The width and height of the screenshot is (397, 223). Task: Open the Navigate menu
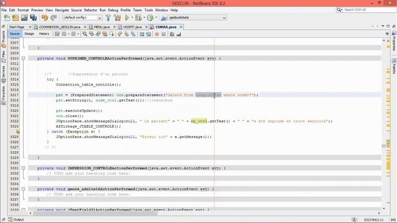coord(62,10)
